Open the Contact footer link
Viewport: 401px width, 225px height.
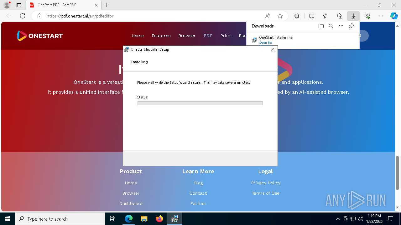[198, 193]
